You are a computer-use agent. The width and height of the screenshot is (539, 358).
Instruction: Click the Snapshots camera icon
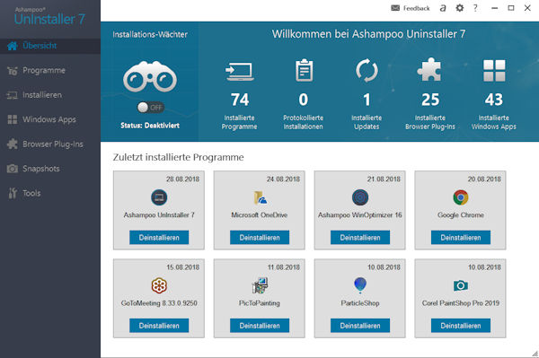click(x=13, y=169)
